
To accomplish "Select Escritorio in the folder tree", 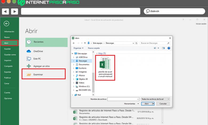I will point(82,68).
